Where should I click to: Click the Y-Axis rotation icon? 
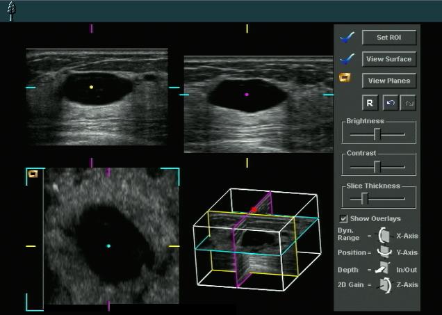[384, 252]
